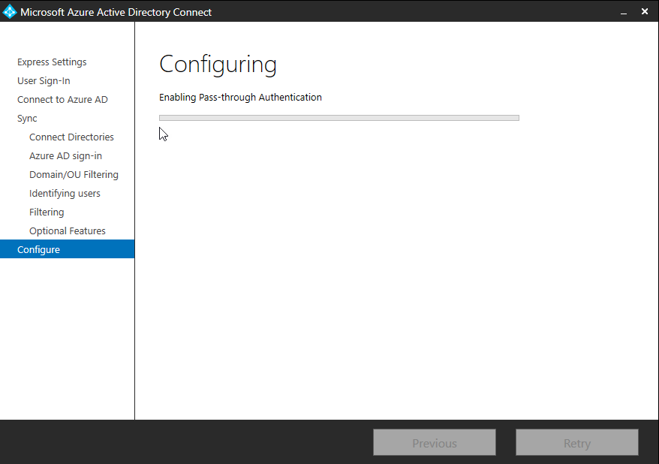This screenshot has width=659, height=464.
Task: Close the Azure AD Connect window
Action: coord(645,12)
